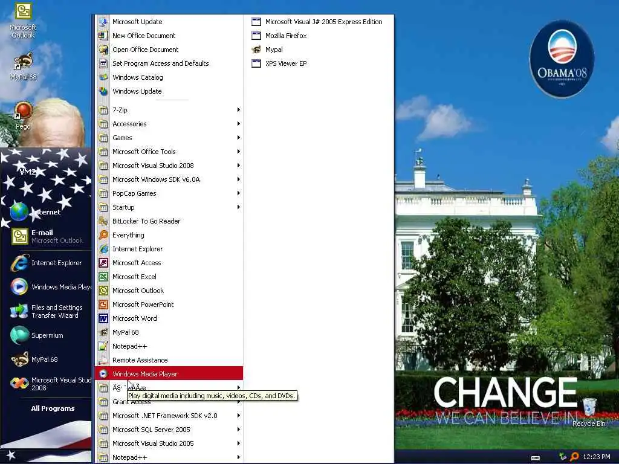Open Windows Catalog

[x=169, y=77]
